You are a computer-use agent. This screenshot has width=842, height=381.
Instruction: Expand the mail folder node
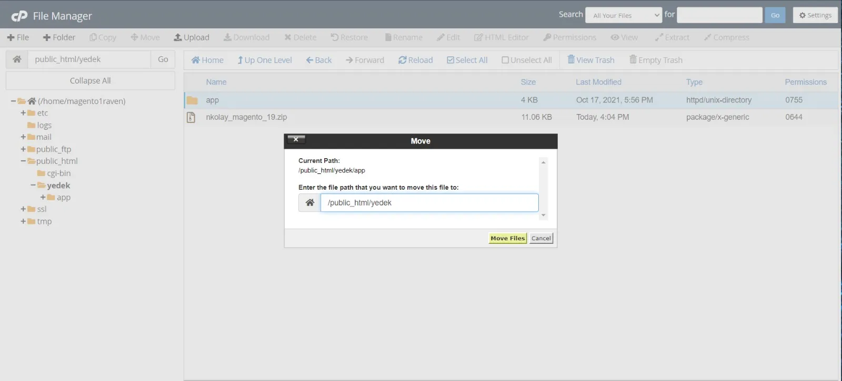click(23, 137)
